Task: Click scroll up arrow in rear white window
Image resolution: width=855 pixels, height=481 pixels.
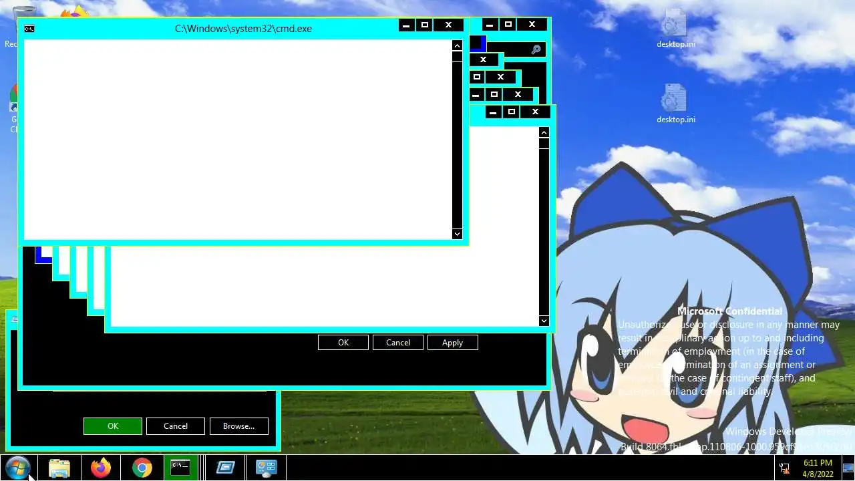Action: coord(544,133)
